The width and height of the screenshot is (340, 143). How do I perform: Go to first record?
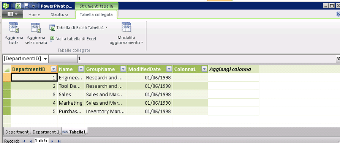point(24,141)
